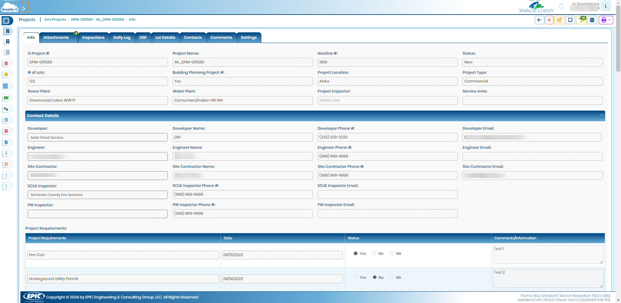Open the green map sidebar icon

6,98
